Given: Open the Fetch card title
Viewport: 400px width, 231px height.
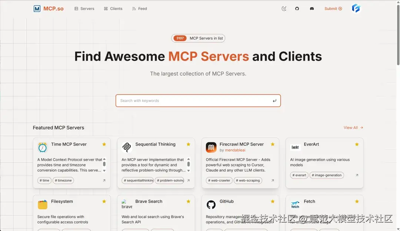Looking at the screenshot, I should [x=309, y=201].
